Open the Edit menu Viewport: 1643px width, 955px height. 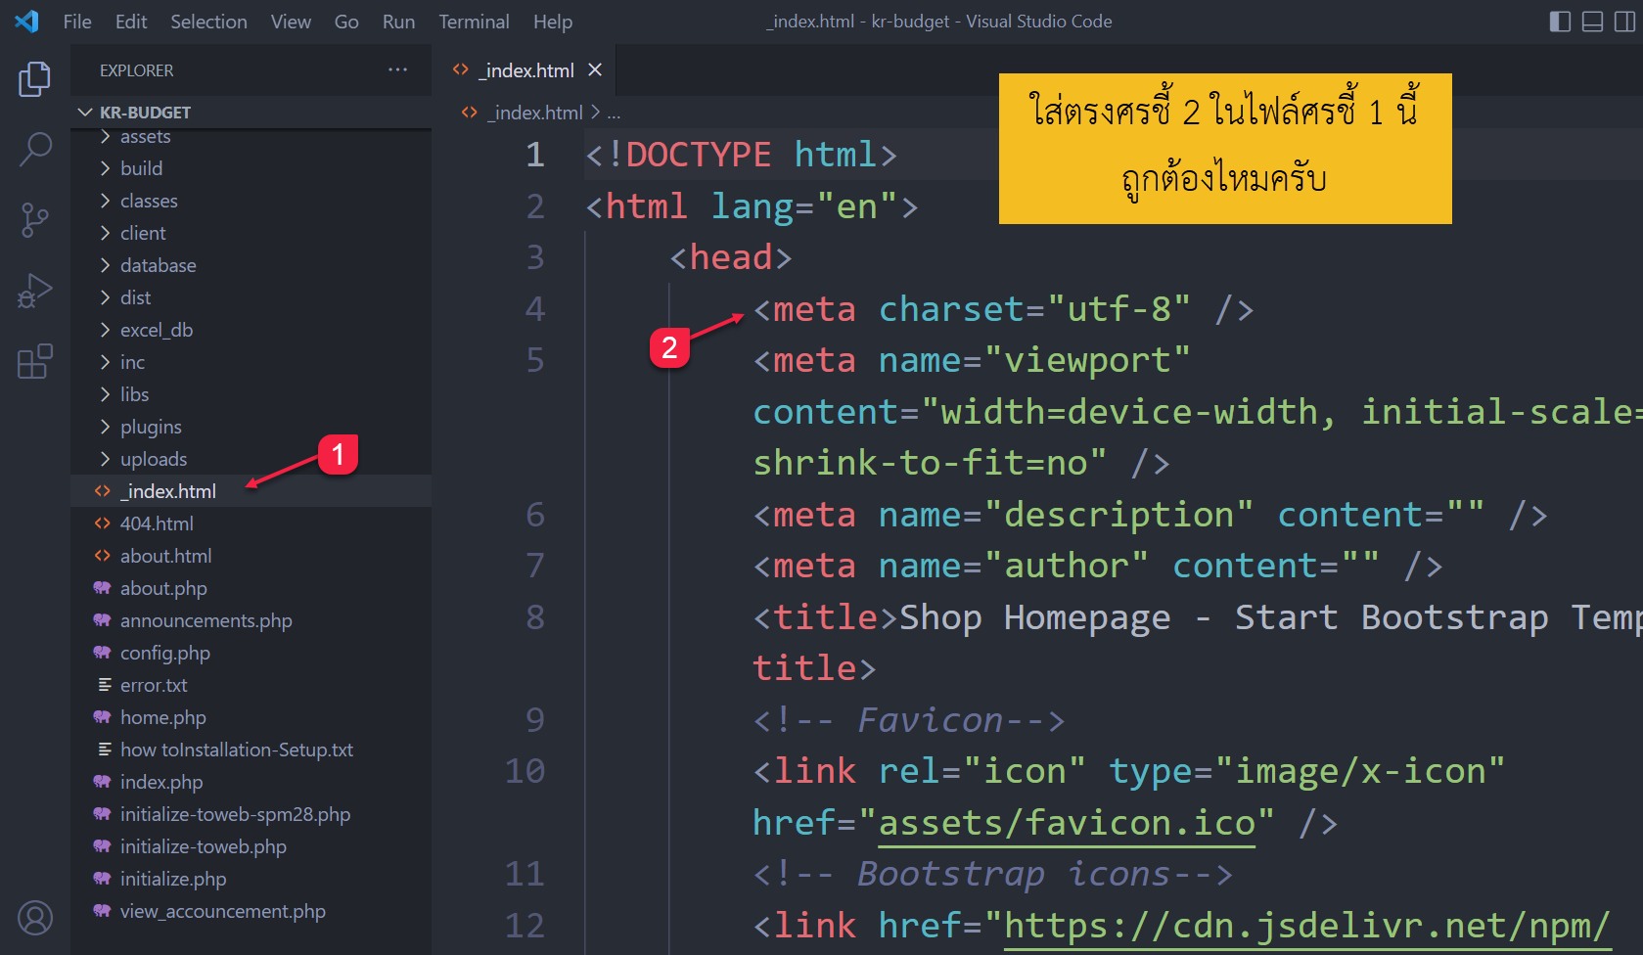131,22
